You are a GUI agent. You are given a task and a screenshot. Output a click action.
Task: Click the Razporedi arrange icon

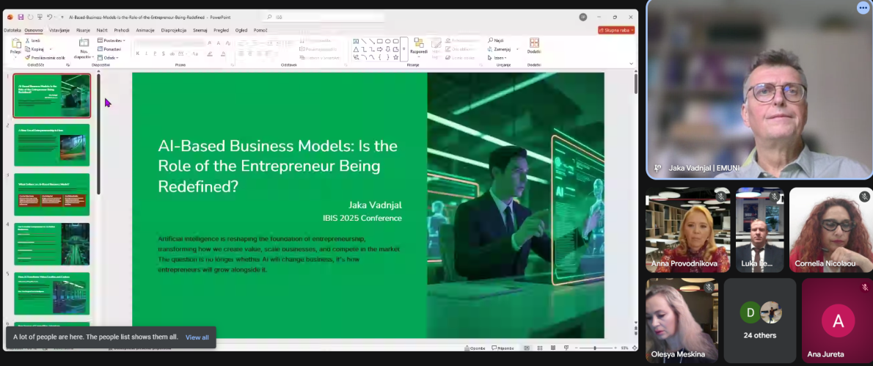pos(418,45)
